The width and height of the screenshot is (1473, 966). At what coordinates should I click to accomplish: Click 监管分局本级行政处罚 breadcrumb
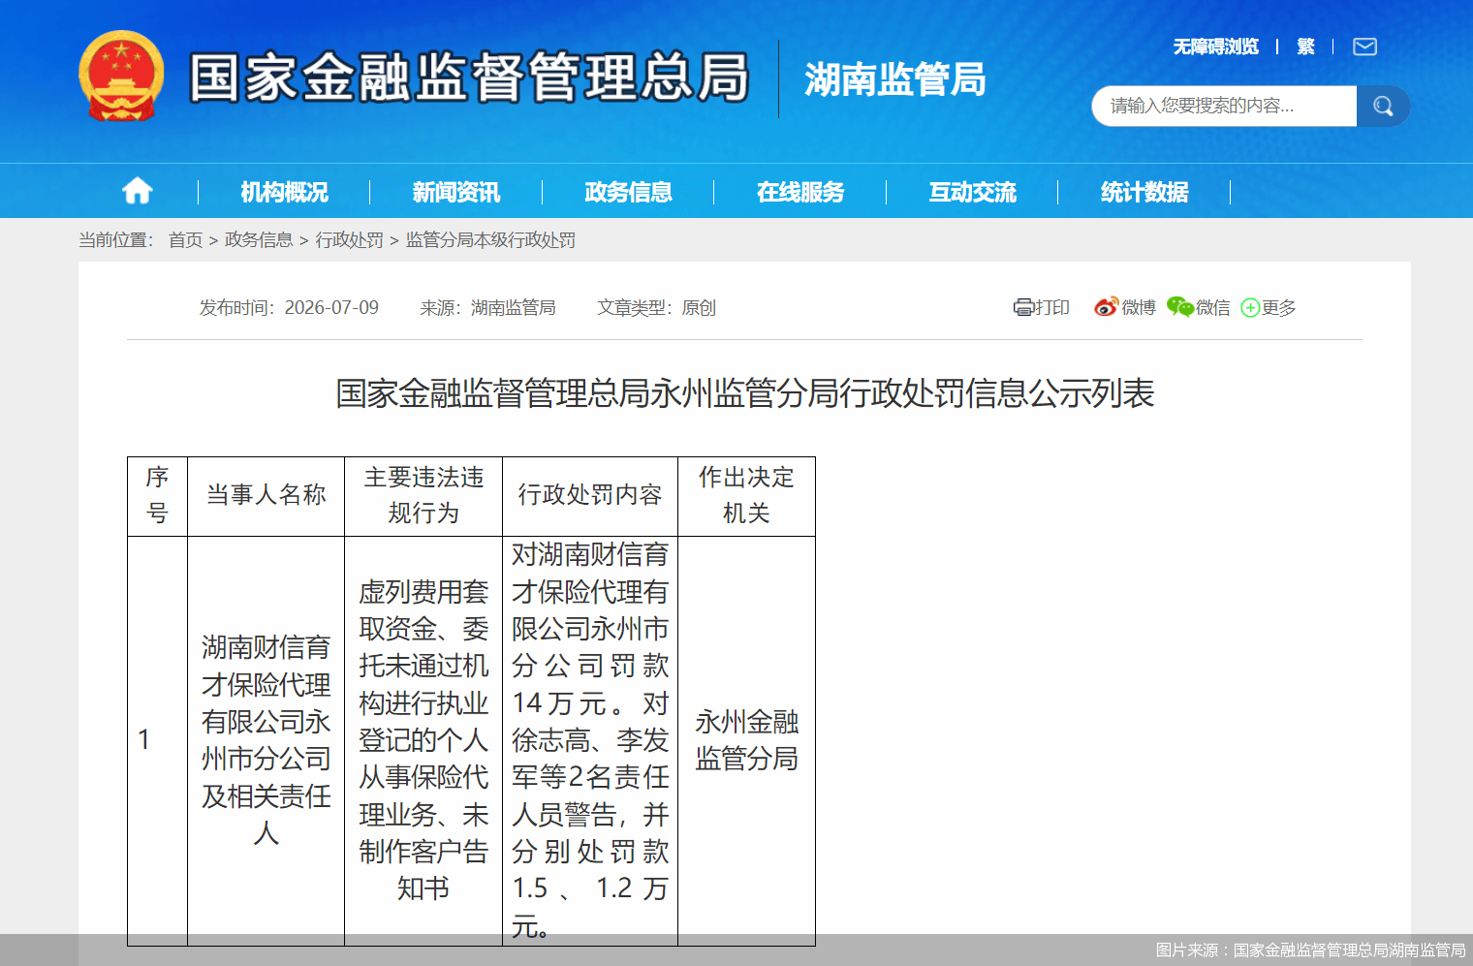[x=490, y=240]
